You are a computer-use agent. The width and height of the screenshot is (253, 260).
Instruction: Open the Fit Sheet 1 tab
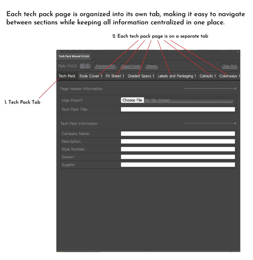tap(115, 76)
